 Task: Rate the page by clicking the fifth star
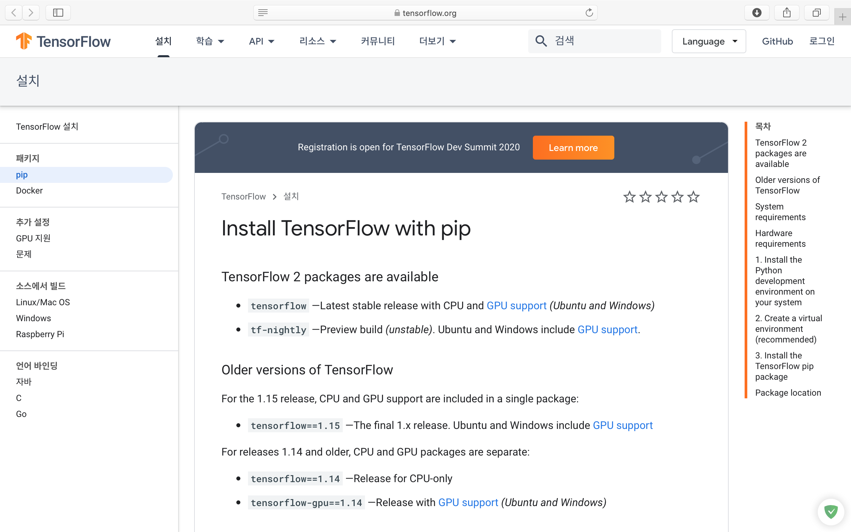point(693,197)
